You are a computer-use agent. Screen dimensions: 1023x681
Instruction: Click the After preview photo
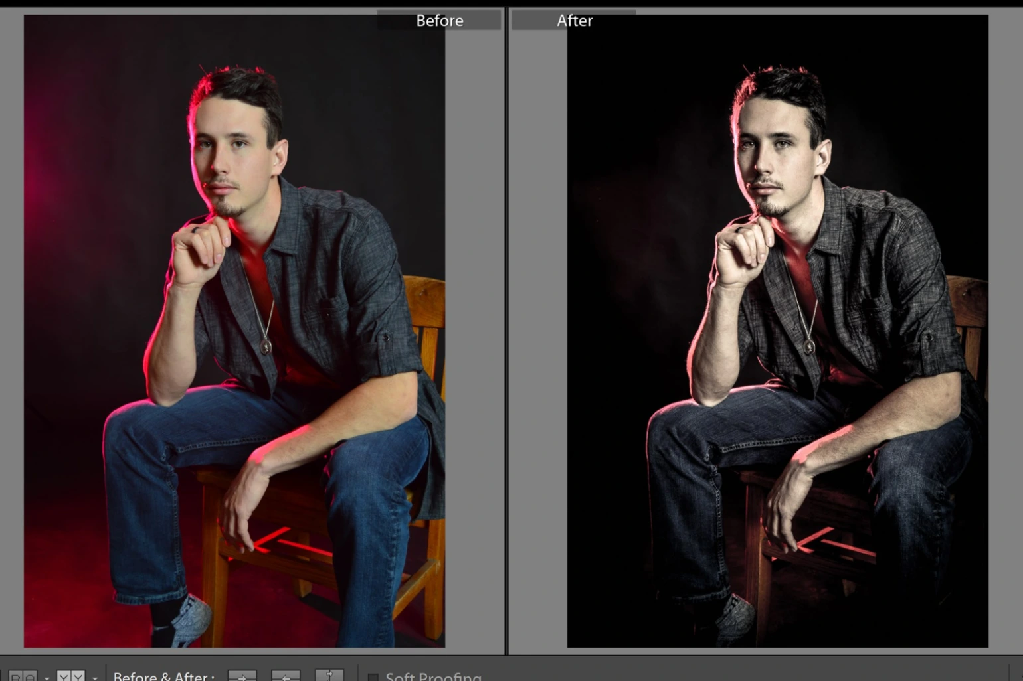777,331
